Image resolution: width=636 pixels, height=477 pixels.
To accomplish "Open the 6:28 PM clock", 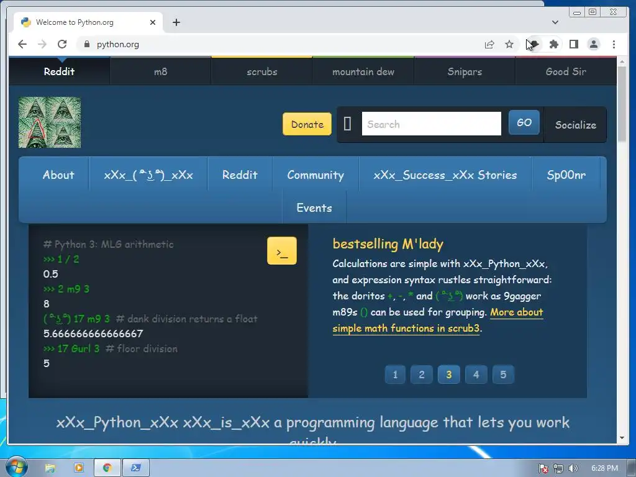I will point(604,468).
